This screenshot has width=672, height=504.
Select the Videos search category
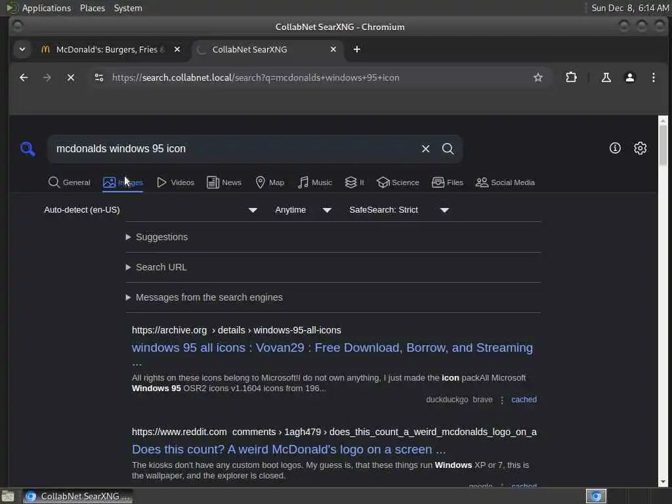point(175,182)
